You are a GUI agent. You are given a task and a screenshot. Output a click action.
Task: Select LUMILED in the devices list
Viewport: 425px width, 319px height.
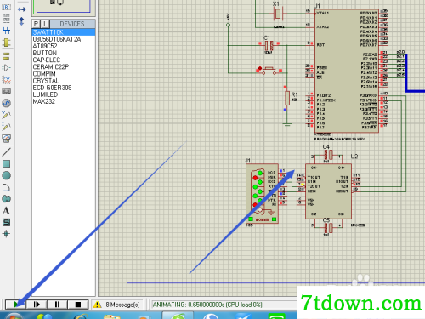64,94
